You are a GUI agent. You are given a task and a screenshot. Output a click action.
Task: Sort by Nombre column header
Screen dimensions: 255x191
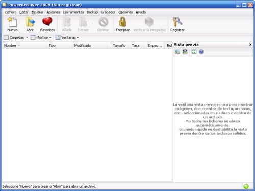24,46
